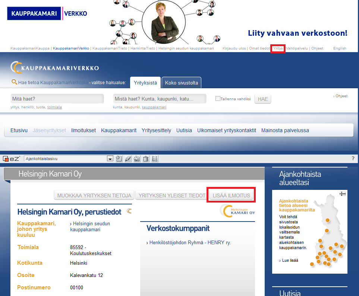
Task: Open the Helsingin seudun kauppakamari chamber link
Action: (90, 226)
